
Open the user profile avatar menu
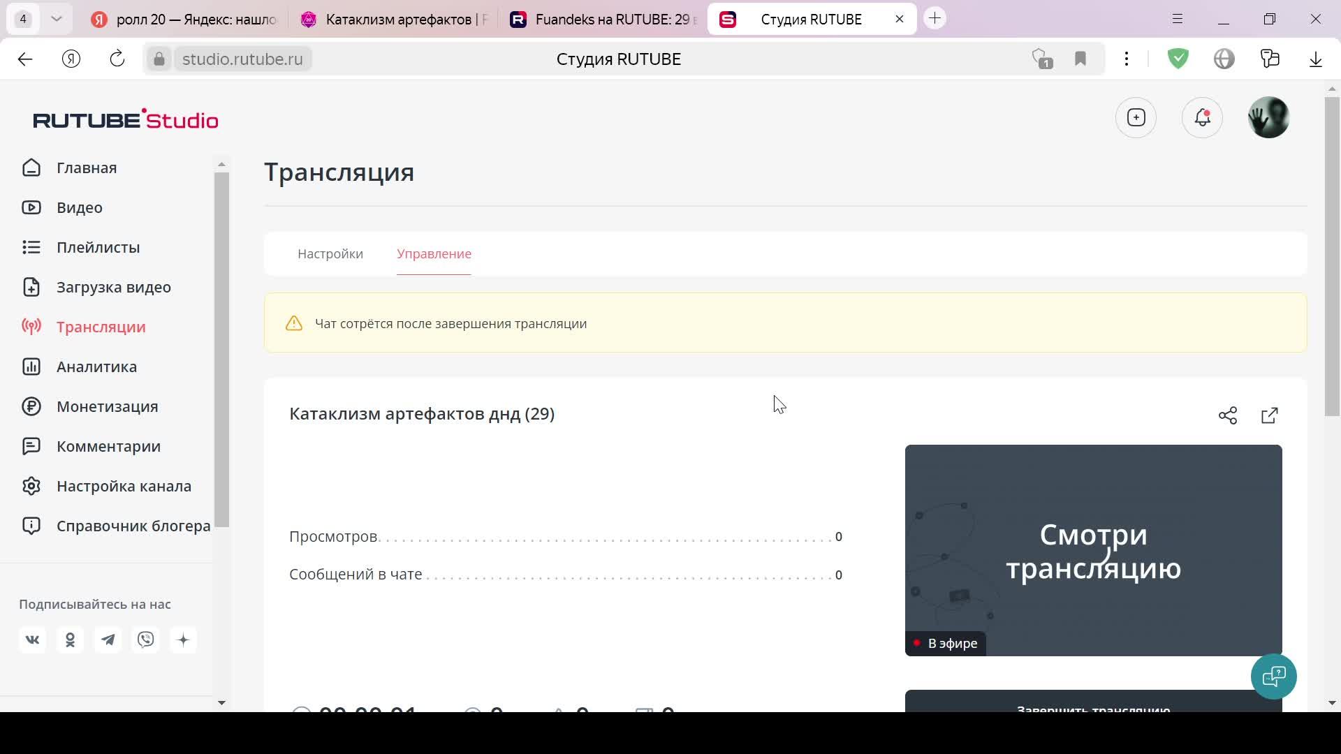(1268, 117)
